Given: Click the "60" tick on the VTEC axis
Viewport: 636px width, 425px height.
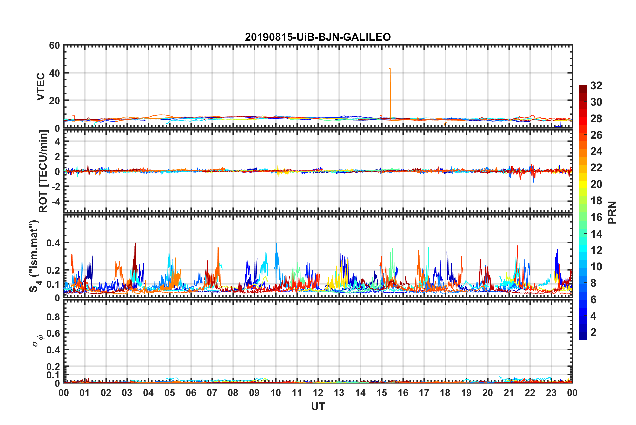Looking at the screenshot, I should [x=55, y=46].
